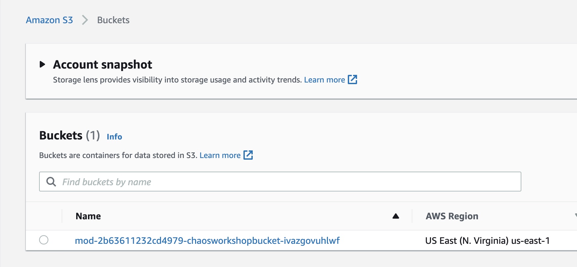Open the Amazon S3 breadcrumb link
Screen dimensions: 577x267
click(49, 20)
